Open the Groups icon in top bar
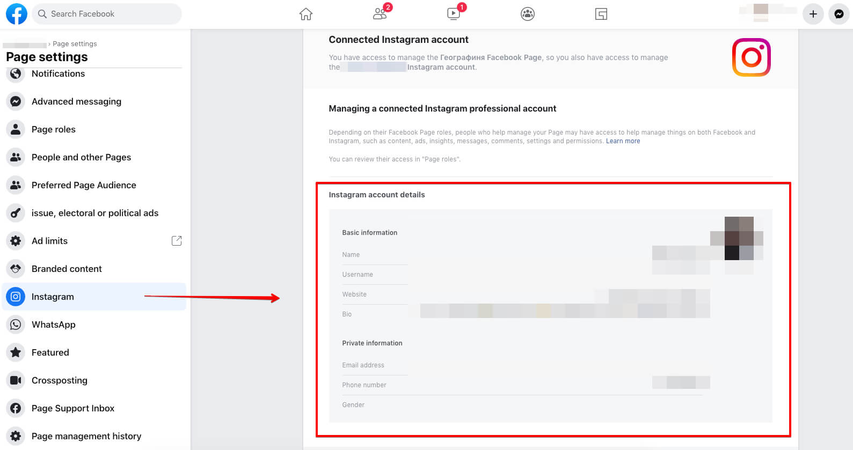853x450 pixels. (528, 14)
